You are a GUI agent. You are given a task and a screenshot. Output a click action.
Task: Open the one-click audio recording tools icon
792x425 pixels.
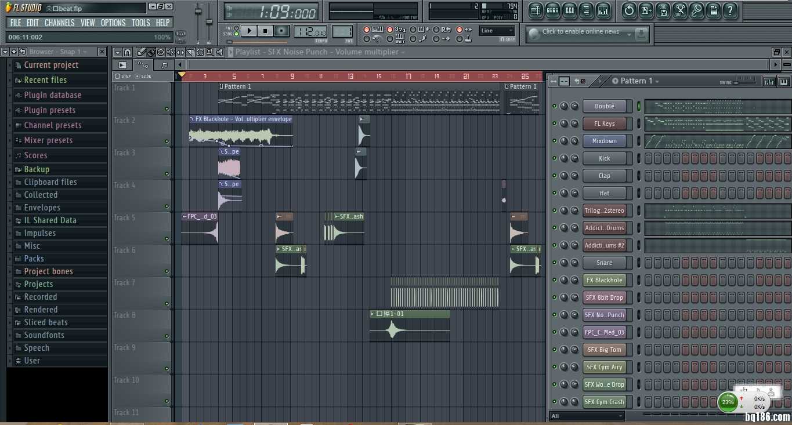coord(679,10)
